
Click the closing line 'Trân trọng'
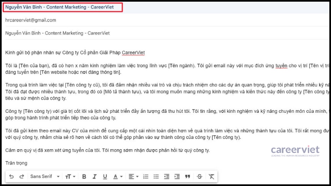point(16,163)
